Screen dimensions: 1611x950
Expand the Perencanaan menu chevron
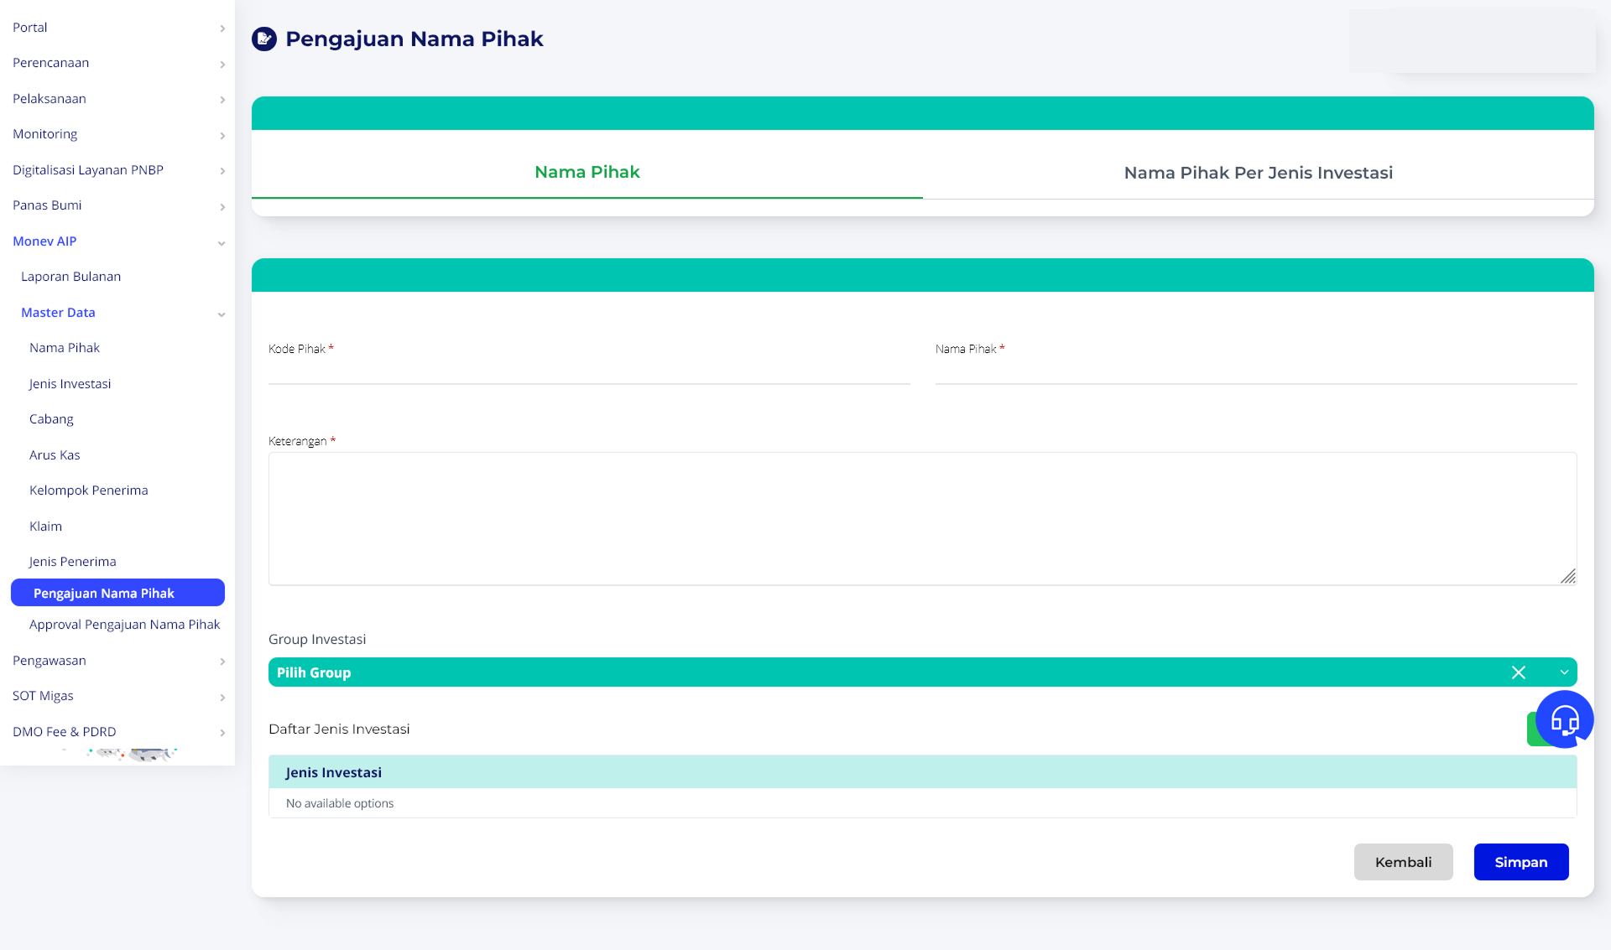pos(222,65)
